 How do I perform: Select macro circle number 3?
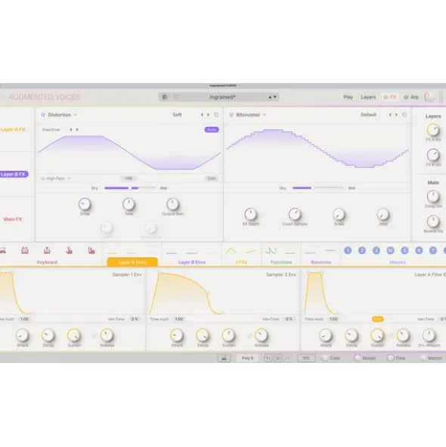(376, 250)
